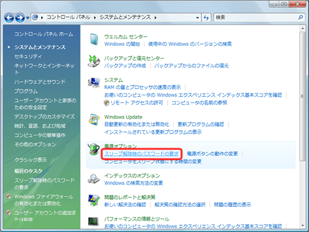Click 自動更新の有効化または無効化 link

coord(136,124)
